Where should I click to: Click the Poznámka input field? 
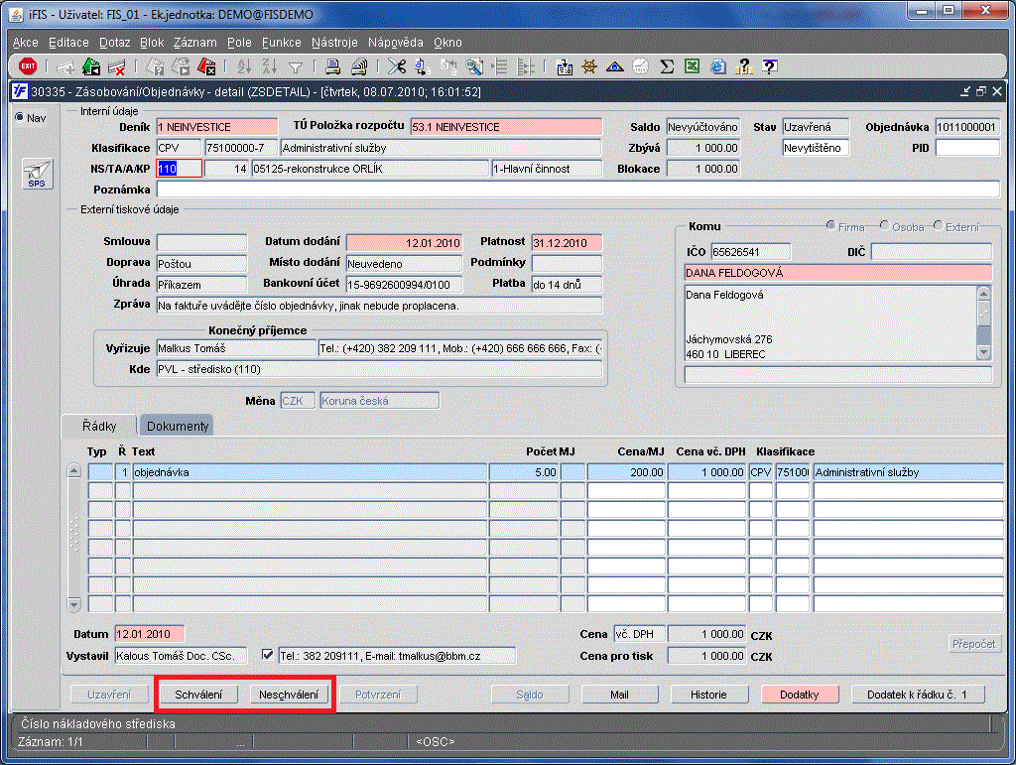pos(577,190)
